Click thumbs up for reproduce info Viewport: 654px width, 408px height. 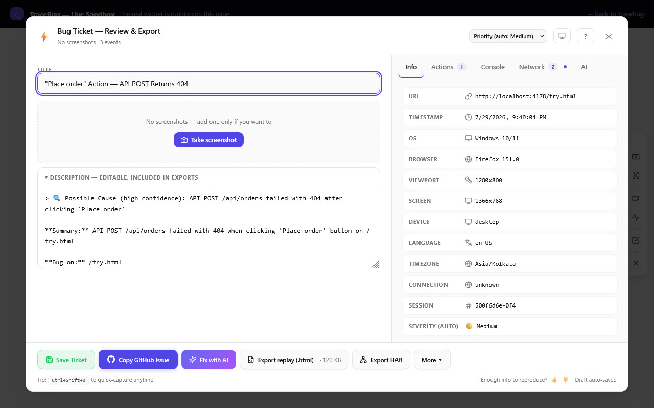(x=554, y=380)
